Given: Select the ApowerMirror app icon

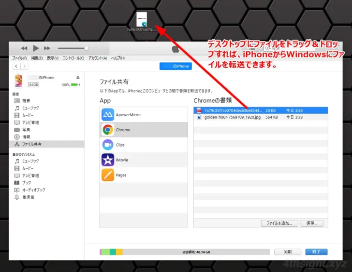Looking at the screenshot, I should pyautogui.click(x=108, y=115).
